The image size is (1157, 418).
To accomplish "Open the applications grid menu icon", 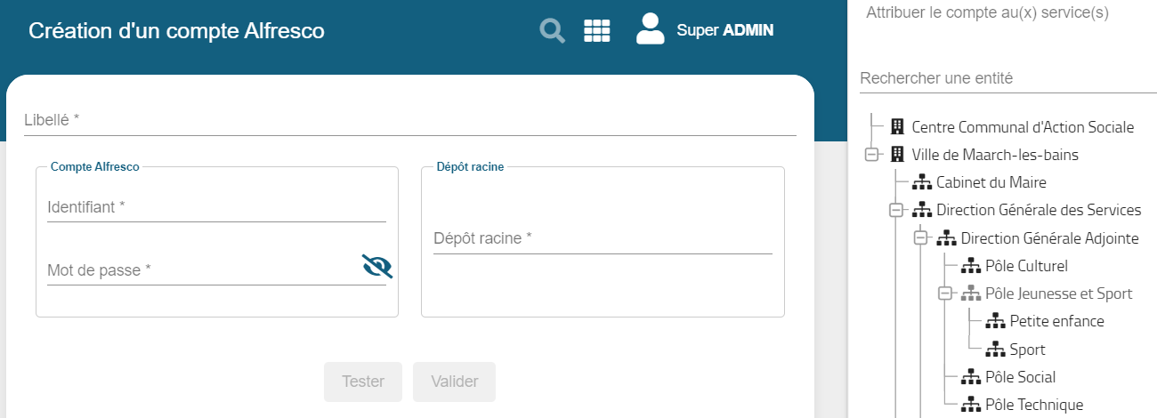I will [596, 31].
